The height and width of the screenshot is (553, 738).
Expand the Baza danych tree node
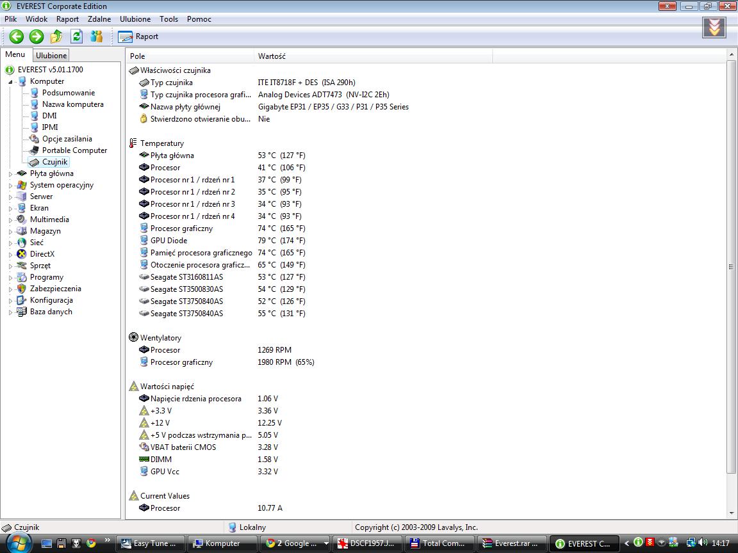pos(10,312)
